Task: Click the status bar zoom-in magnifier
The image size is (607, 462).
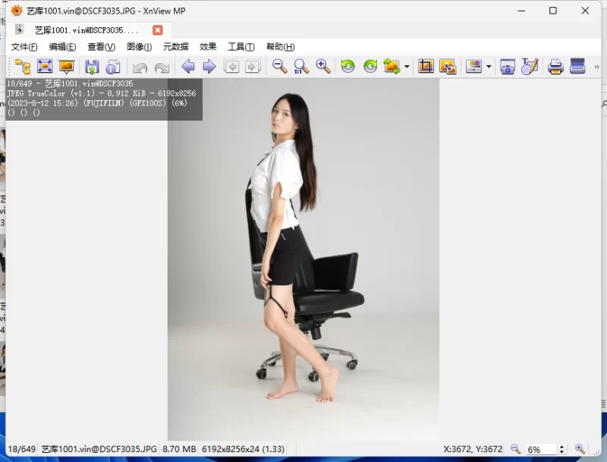Action: pyautogui.click(x=580, y=449)
